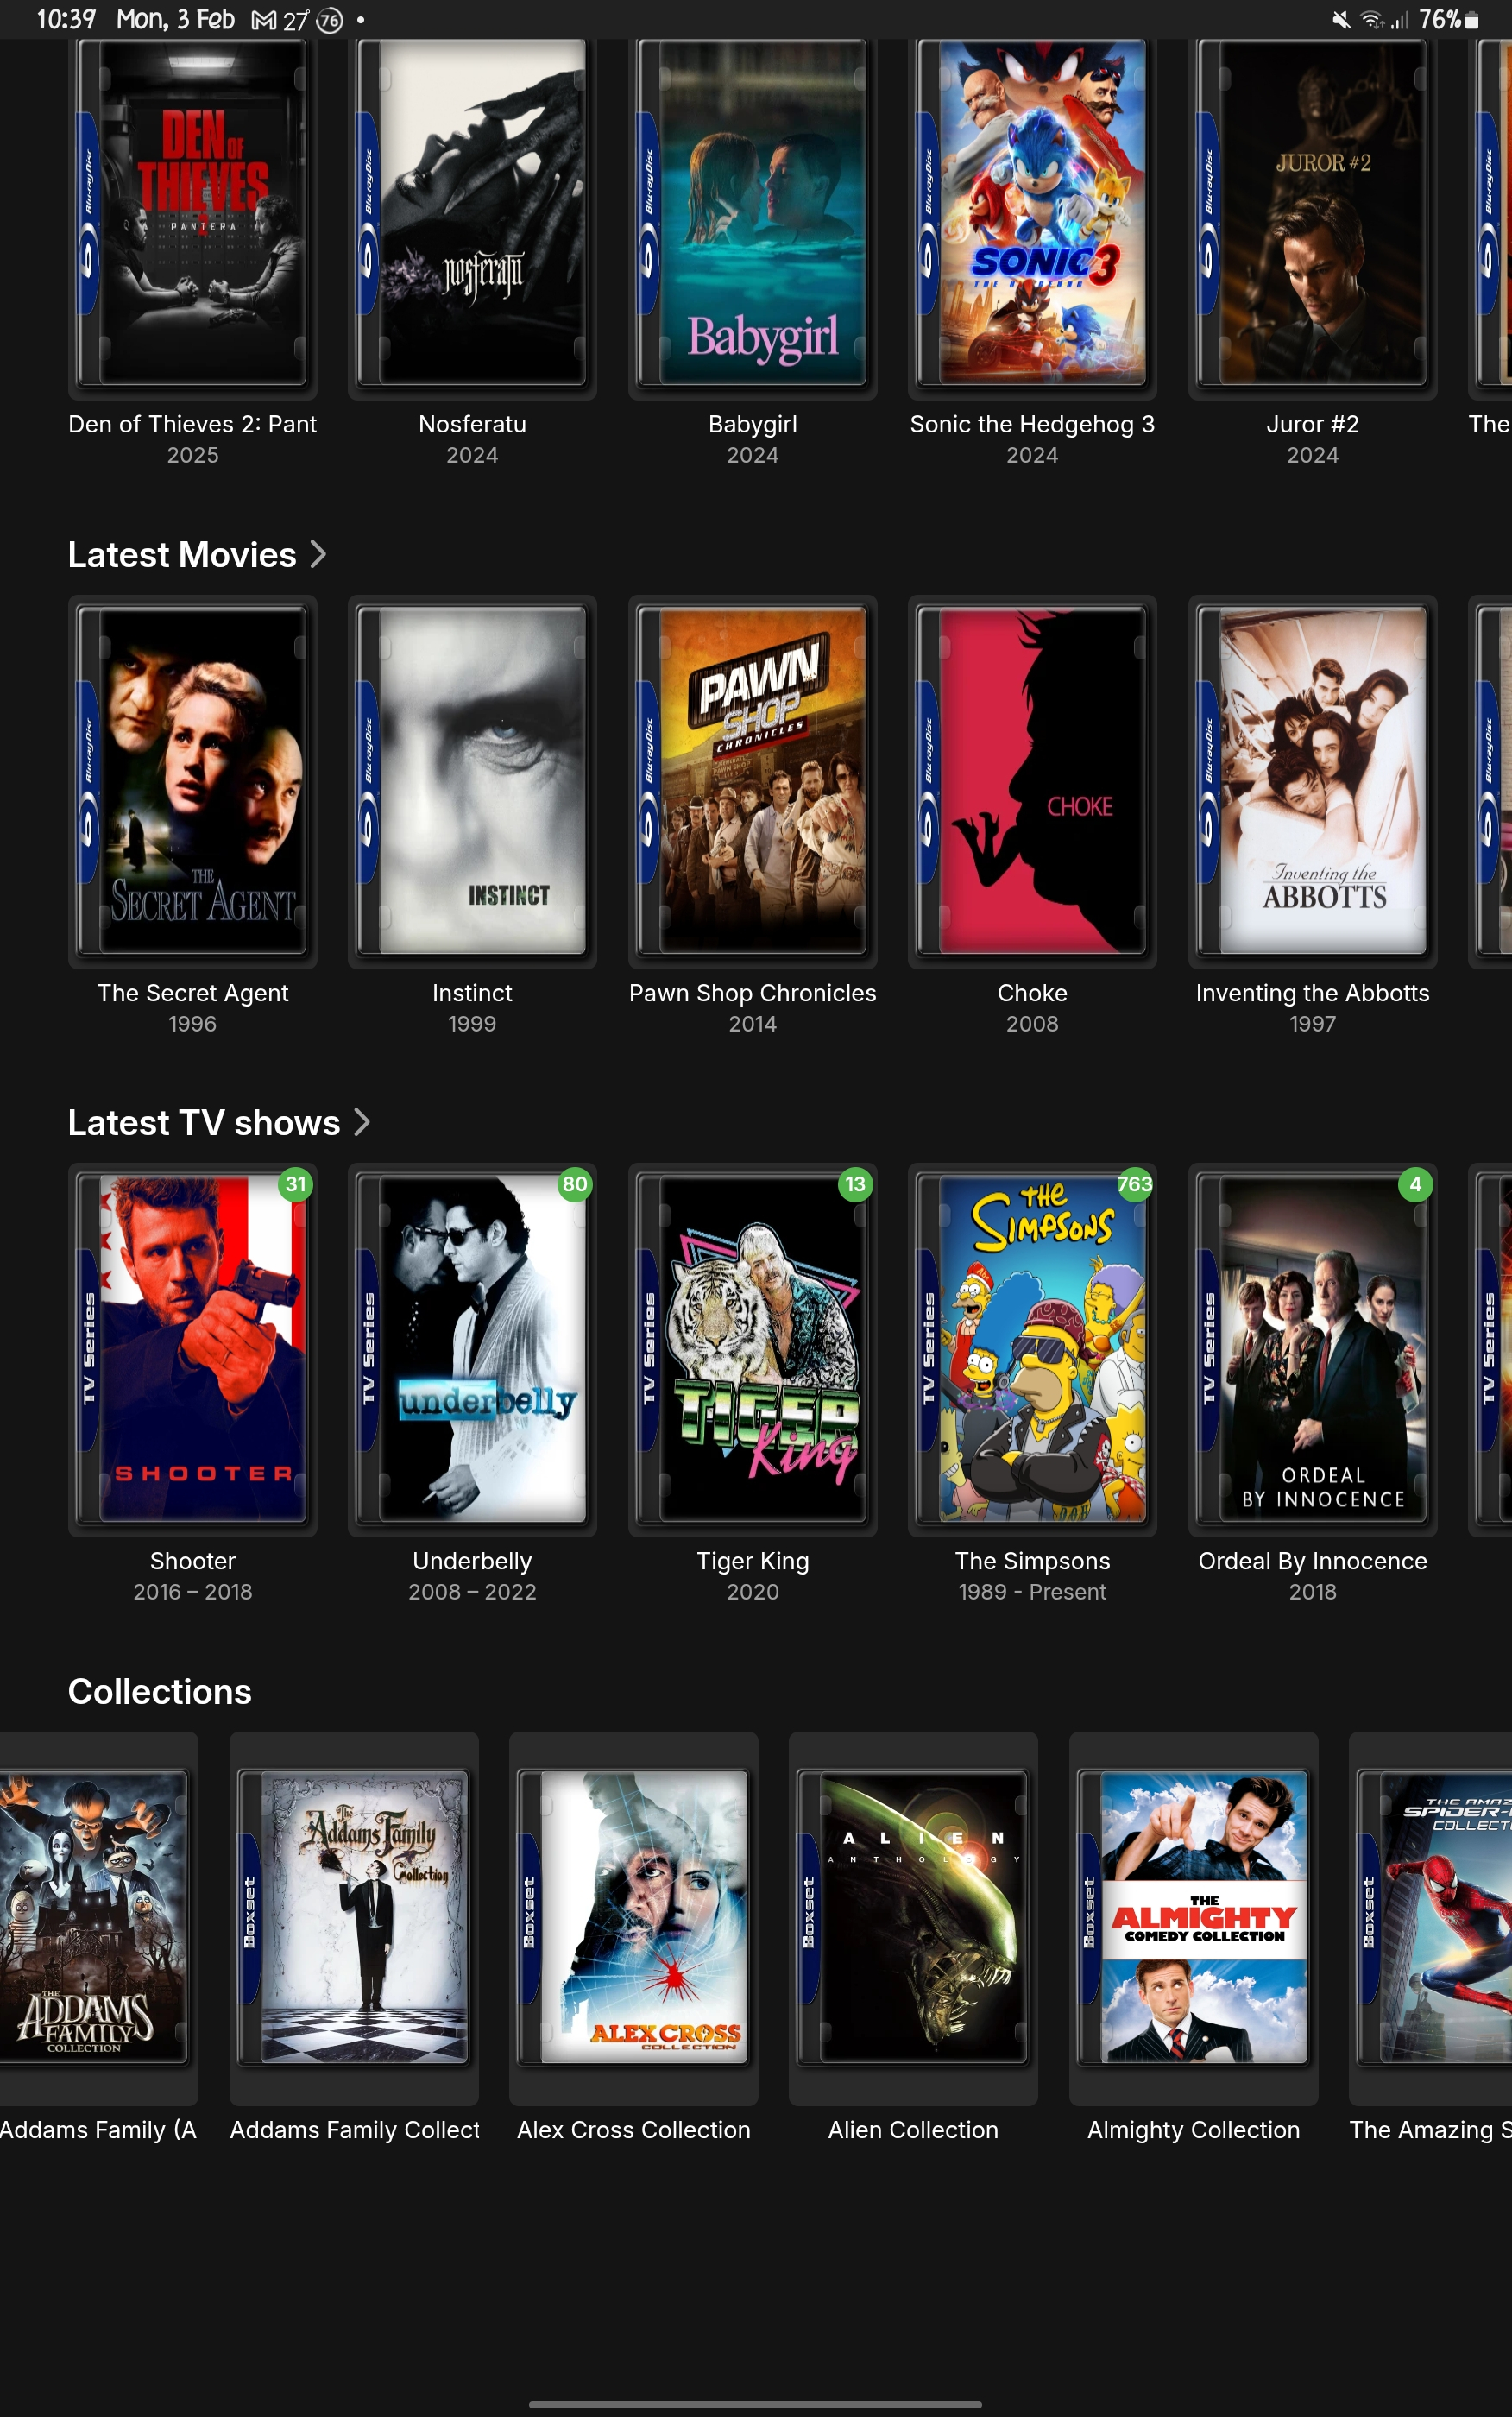
Task: Select the title 'Sonic the Hedgehog 3'
Action: click(x=1032, y=424)
